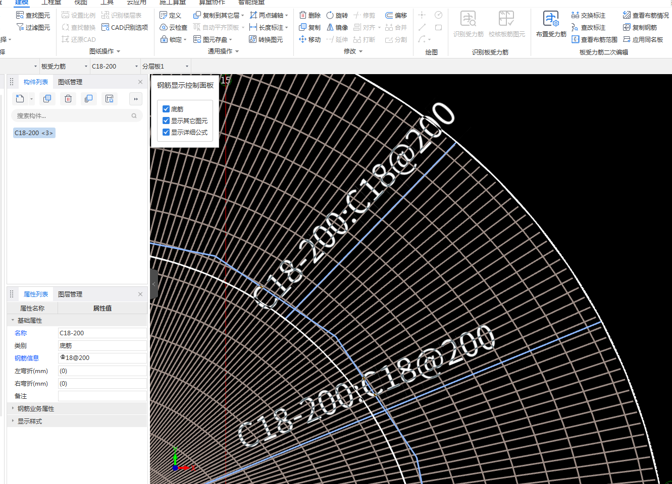The image size is (672, 484).
Task: Click the 转换图元 convert element tool
Action: (266, 39)
